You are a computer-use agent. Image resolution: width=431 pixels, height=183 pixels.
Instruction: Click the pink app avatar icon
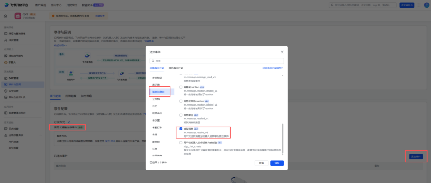[x=19, y=16]
